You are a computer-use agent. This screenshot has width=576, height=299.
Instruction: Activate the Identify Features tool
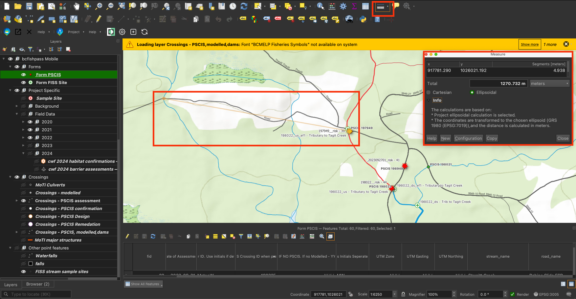[321, 6]
